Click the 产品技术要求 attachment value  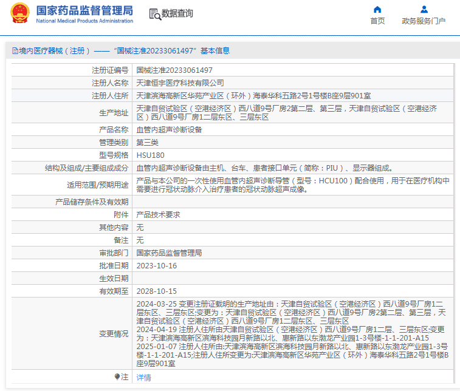(158, 215)
